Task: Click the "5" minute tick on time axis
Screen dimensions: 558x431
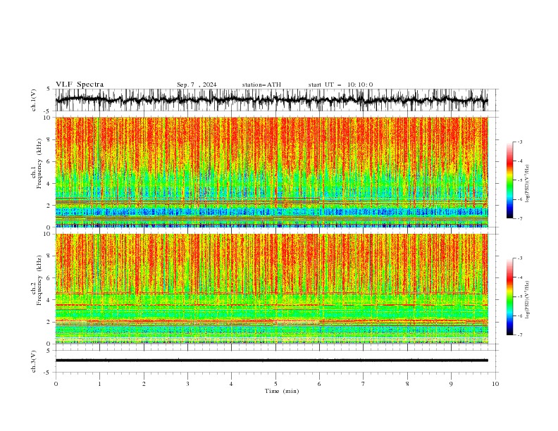Action: coord(275,384)
